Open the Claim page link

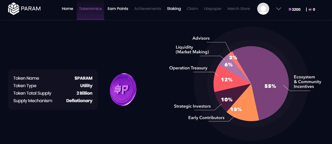click(192, 9)
